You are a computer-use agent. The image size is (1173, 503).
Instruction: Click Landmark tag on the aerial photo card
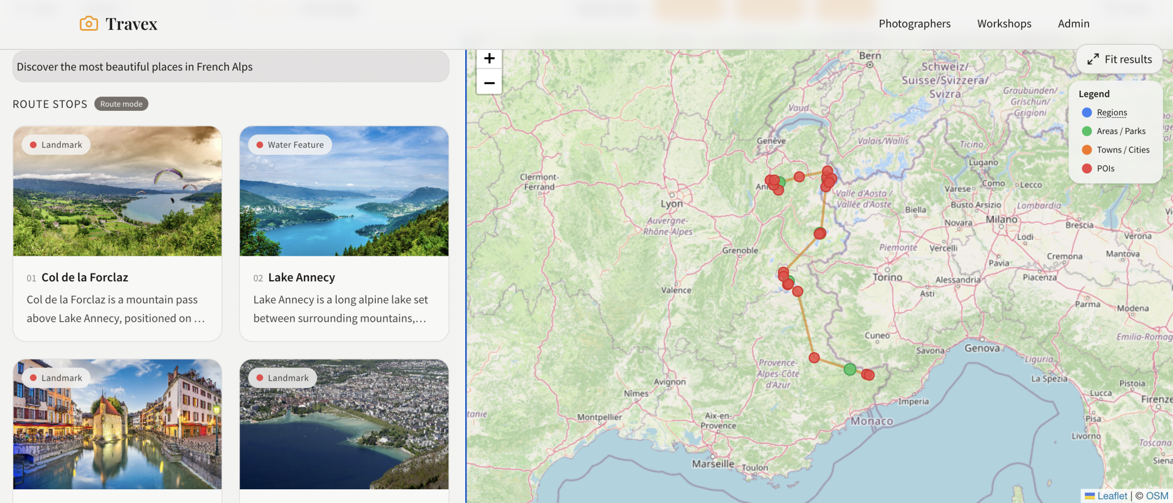282,378
